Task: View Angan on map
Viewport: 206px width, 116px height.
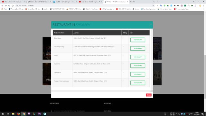Action: (138, 57)
